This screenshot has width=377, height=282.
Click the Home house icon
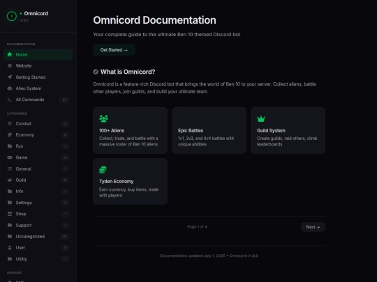pos(10,54)
